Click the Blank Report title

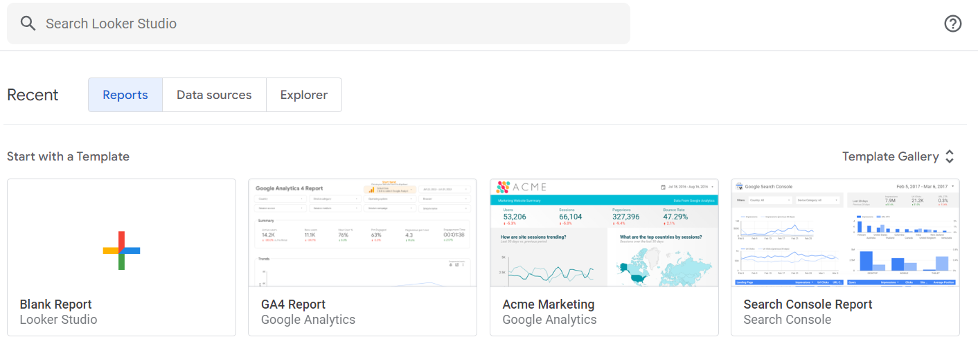point(56,304)
